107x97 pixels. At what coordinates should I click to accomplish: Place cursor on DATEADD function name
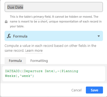[12, 71]
